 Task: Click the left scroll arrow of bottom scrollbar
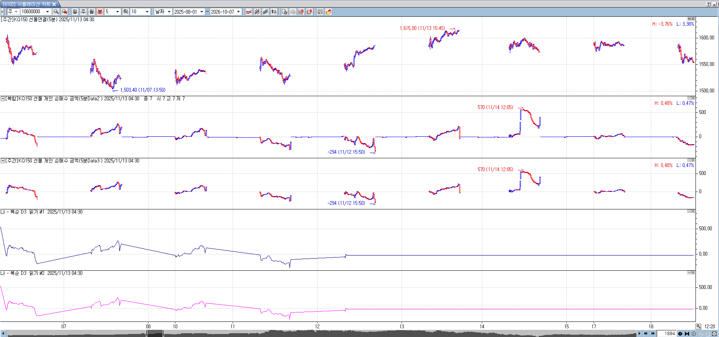4,334
